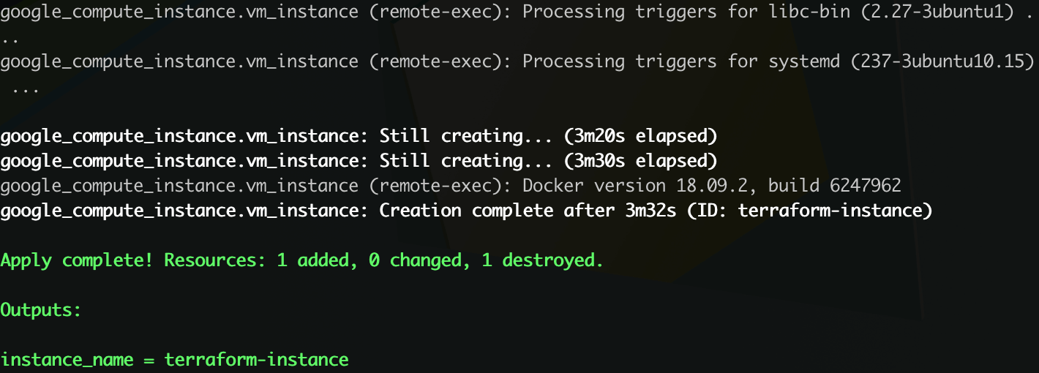Click second 'Still creating...' status text
The height and width of the screenshot is (373, 1039).
[x=466, y=161]
